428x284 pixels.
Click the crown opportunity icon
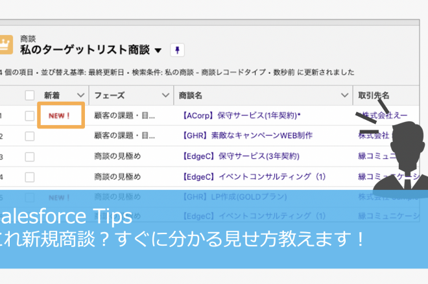(x=6, y=45)
